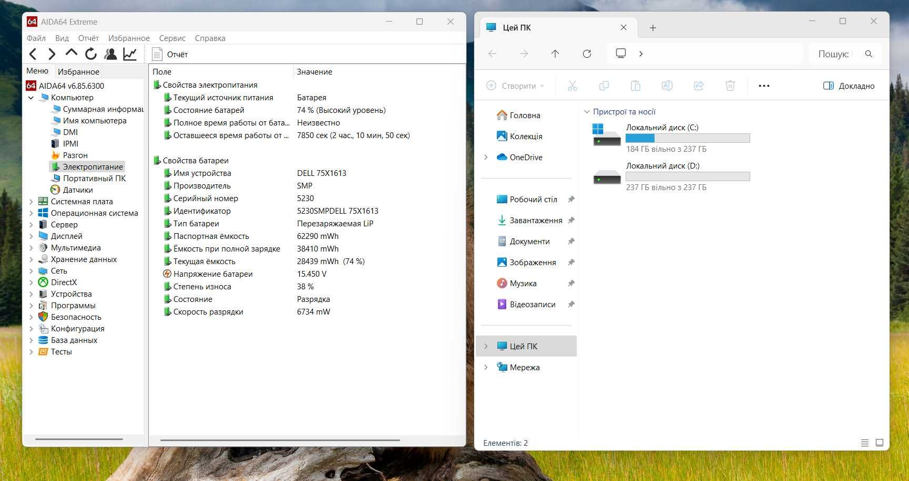Select Программы tree item

tap(67, 306)
